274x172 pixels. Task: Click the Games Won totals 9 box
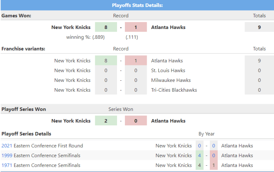[x=259, y=27]
